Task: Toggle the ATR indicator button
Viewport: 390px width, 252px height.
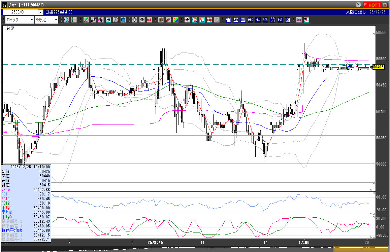Action: point(265,20)
